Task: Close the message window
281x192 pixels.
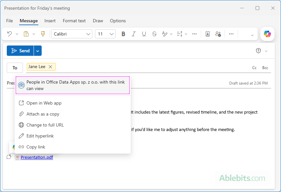Action: click(x=273, y=8)
